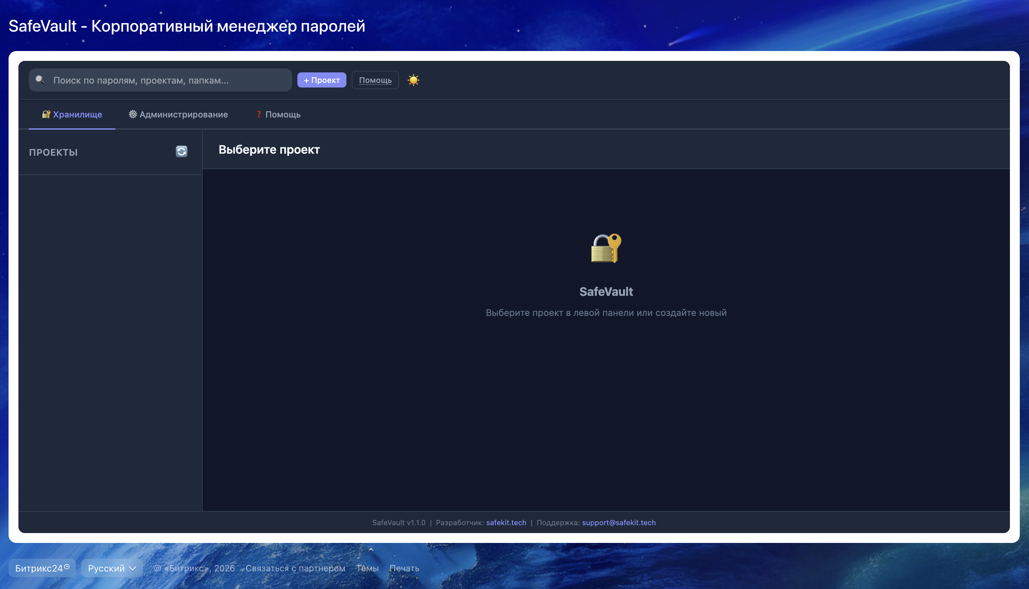
Task: Click the large lock-and-key SafeVault icon
Action: coord(606,248)
